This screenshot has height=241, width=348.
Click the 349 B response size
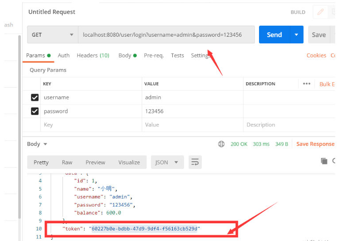(282, 144)
